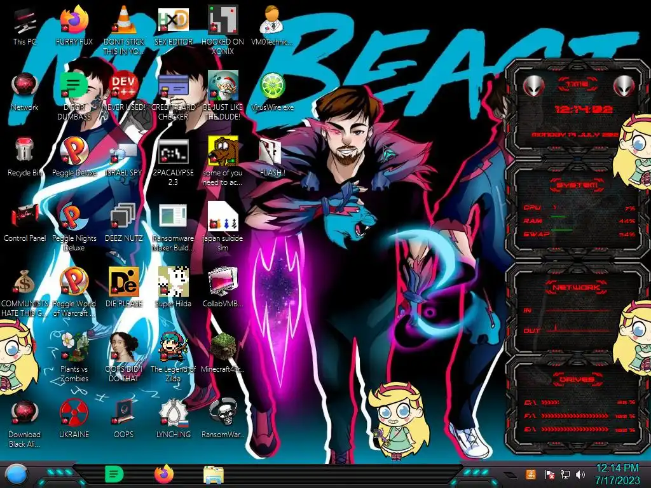The image size is (651, 488).
Task: Select the FLASH ! desktop icon
Action: point(270,151)
